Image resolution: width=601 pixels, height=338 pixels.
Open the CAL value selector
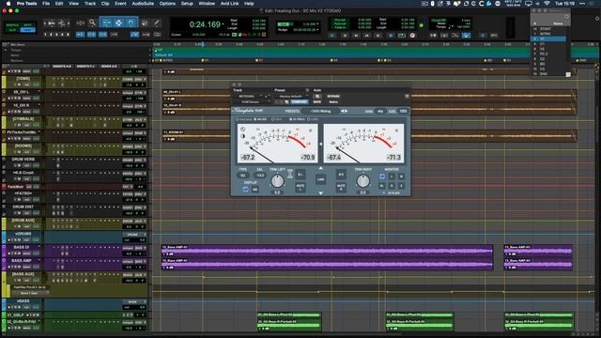pyautogui.click(x=260, y=176)
